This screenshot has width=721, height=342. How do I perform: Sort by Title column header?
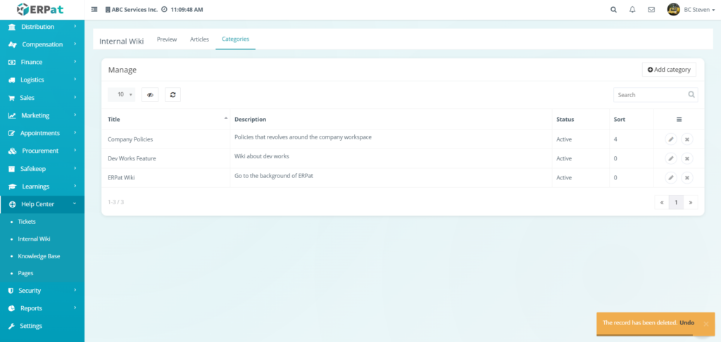(x=165, y=120)
